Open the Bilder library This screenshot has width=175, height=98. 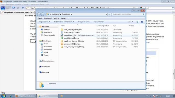[x=46, y=44]
